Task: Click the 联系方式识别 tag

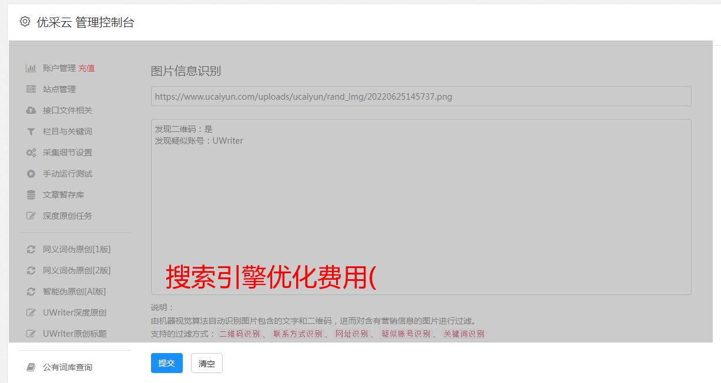Action: 298,334
